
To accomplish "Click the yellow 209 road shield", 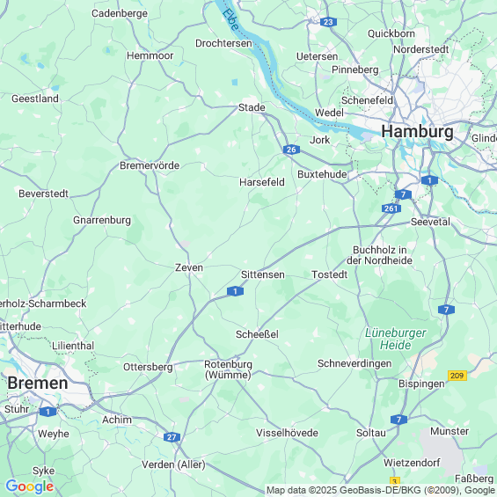I will [457, 376].
